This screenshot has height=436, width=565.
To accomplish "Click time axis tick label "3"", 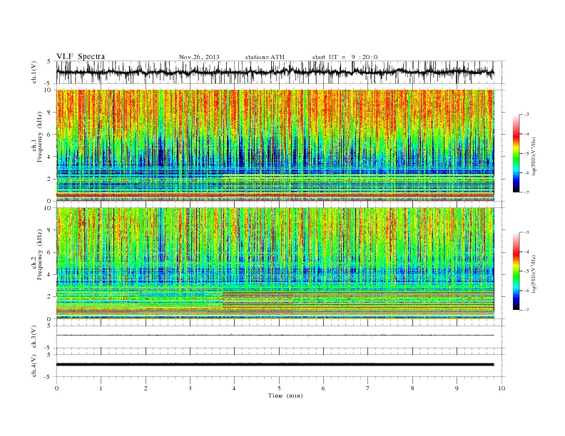I will click(x=190, y=388).
